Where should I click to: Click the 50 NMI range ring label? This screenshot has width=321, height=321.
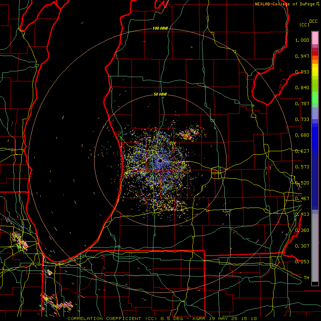click(160, 94)
